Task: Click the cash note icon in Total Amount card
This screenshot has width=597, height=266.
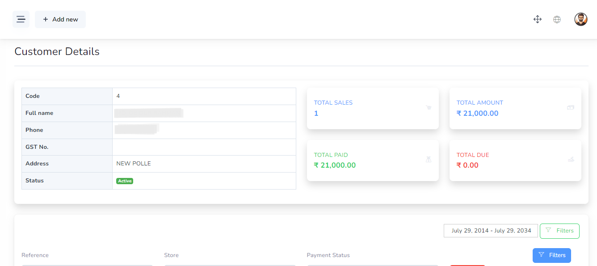Action: click(571, 107)
